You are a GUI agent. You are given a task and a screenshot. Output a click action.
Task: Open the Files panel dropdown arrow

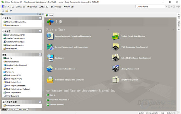(x=37, y=14)
